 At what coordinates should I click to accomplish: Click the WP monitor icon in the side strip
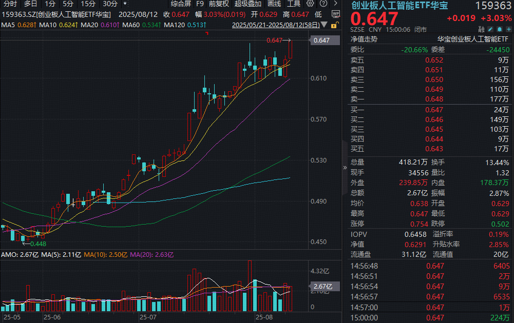[x=335, y=14]
